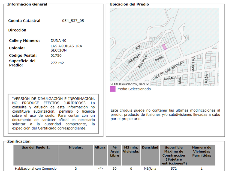Click the ESCOLLO street label on the map

(x=143, y=61)
